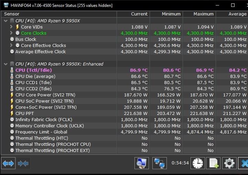Collapse the Ryzen 9 5950X: Enhanced group

(6, 64)
